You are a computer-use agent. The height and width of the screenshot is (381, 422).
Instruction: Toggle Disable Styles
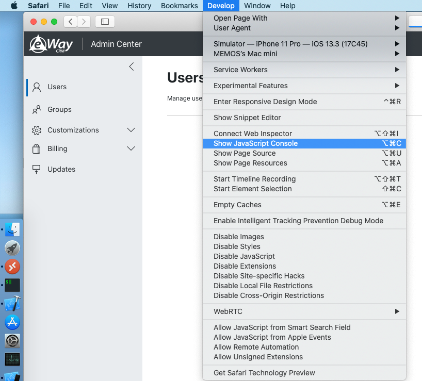[304, 246]
